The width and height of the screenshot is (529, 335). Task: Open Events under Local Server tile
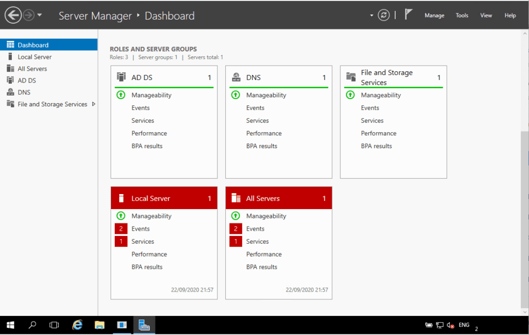[141, 229]
